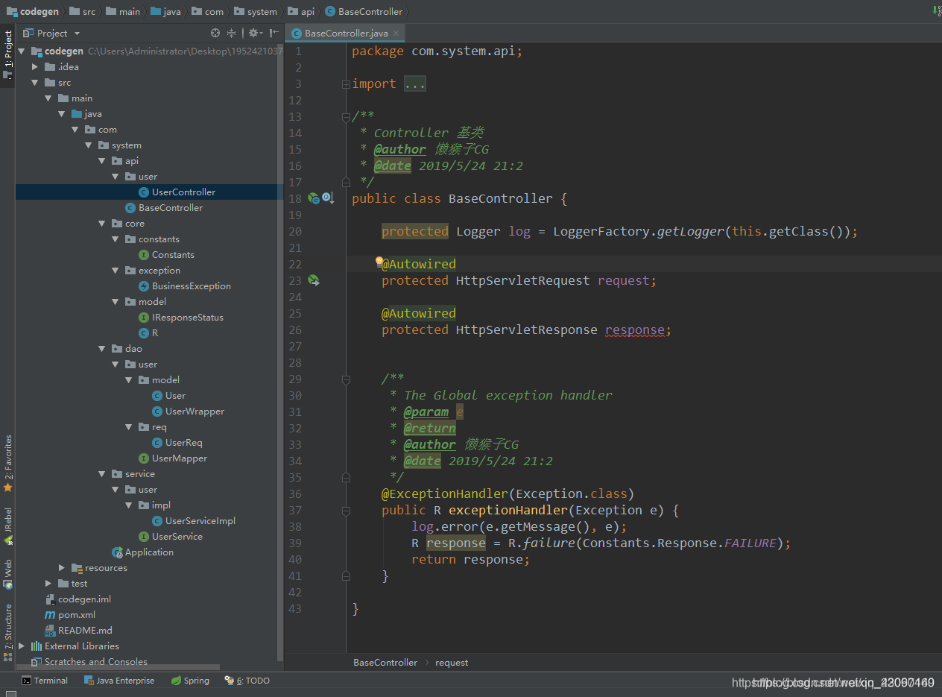Click BaseController in bottom editor breadcrumb
The image size is (942, 697).
(x=385, y=662)
